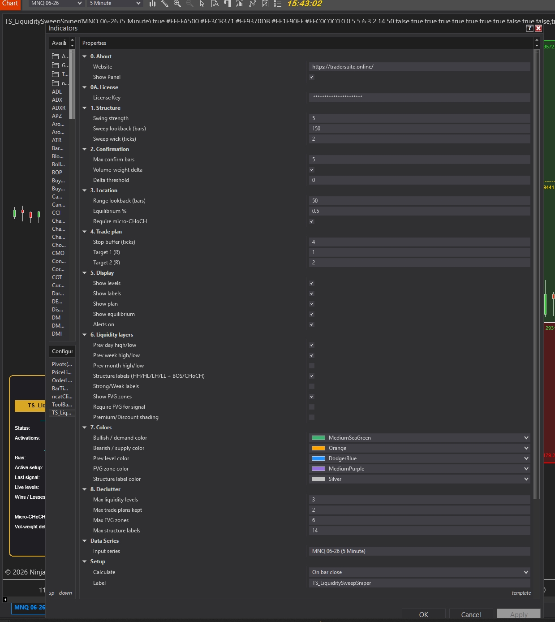The width and height of the screenshot is (555, 622).
Task: Click the zoom out magnifier icon
Action: tap(190, 4)
